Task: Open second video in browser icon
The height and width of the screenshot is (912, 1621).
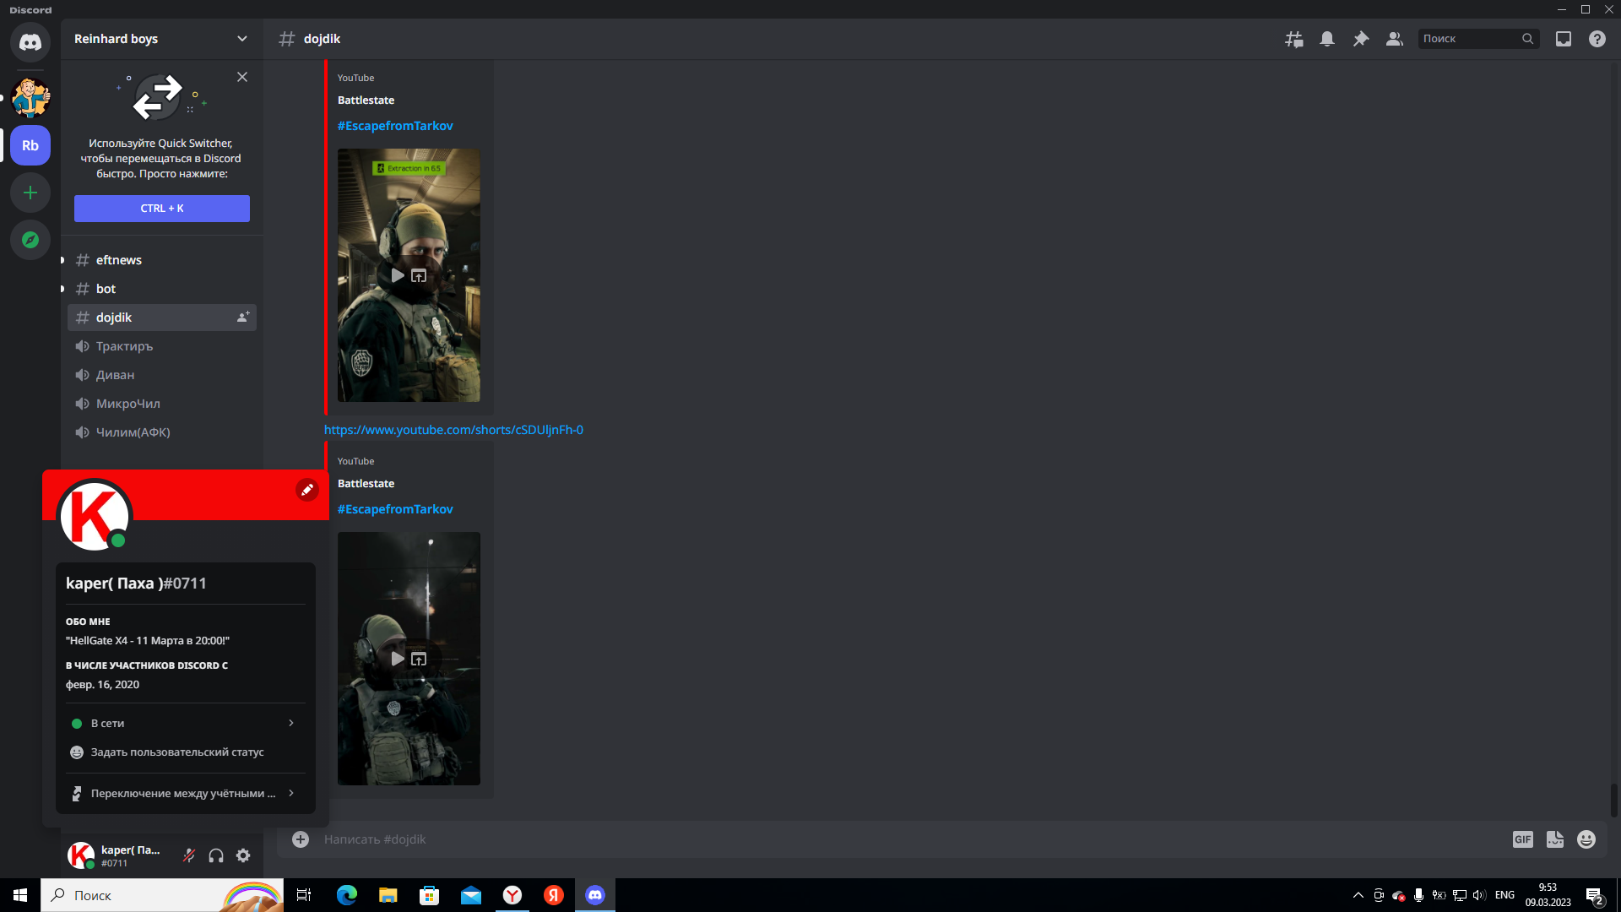Action: click(x=419, y=659)
